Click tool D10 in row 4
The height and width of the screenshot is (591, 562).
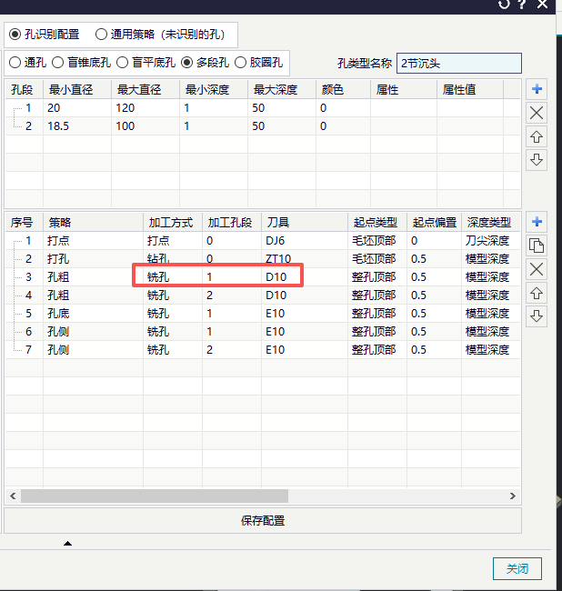[305, 295]
